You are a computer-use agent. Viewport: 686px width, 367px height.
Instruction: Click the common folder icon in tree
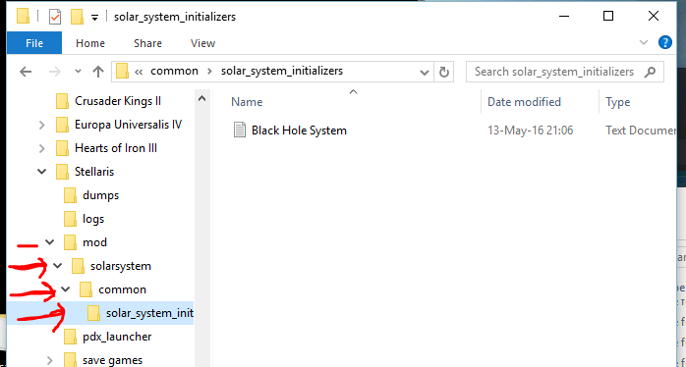(x=86, y=289)
